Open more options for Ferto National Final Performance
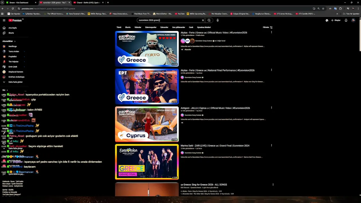Screen dimensions: 361x203 tap(271, 70)
